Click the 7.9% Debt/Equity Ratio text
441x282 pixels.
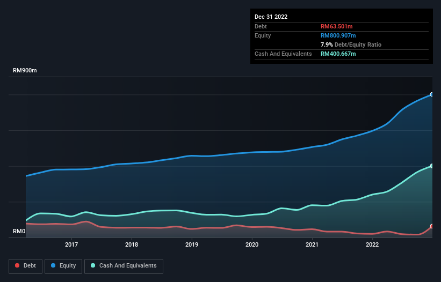click(x=351, y=44)
